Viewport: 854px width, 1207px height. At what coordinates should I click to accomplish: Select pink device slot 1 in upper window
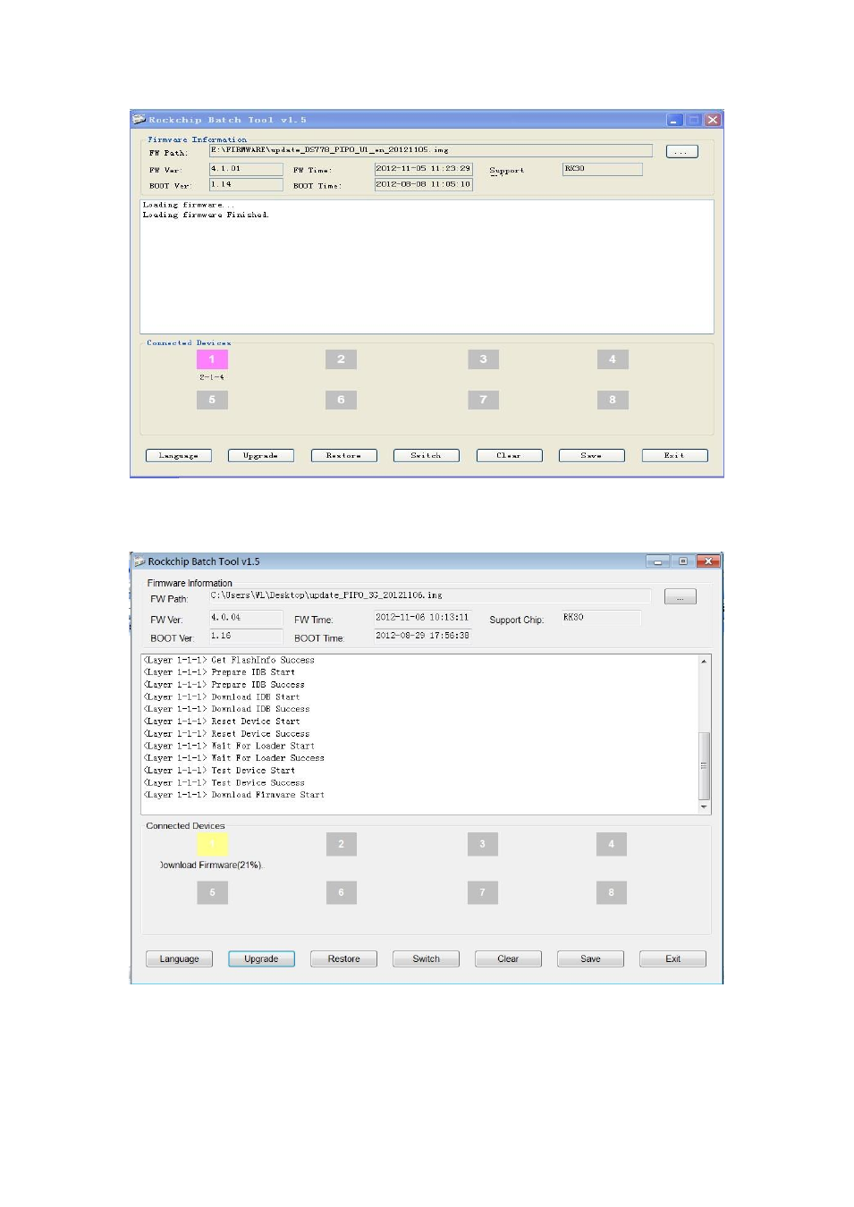(212, 359)
